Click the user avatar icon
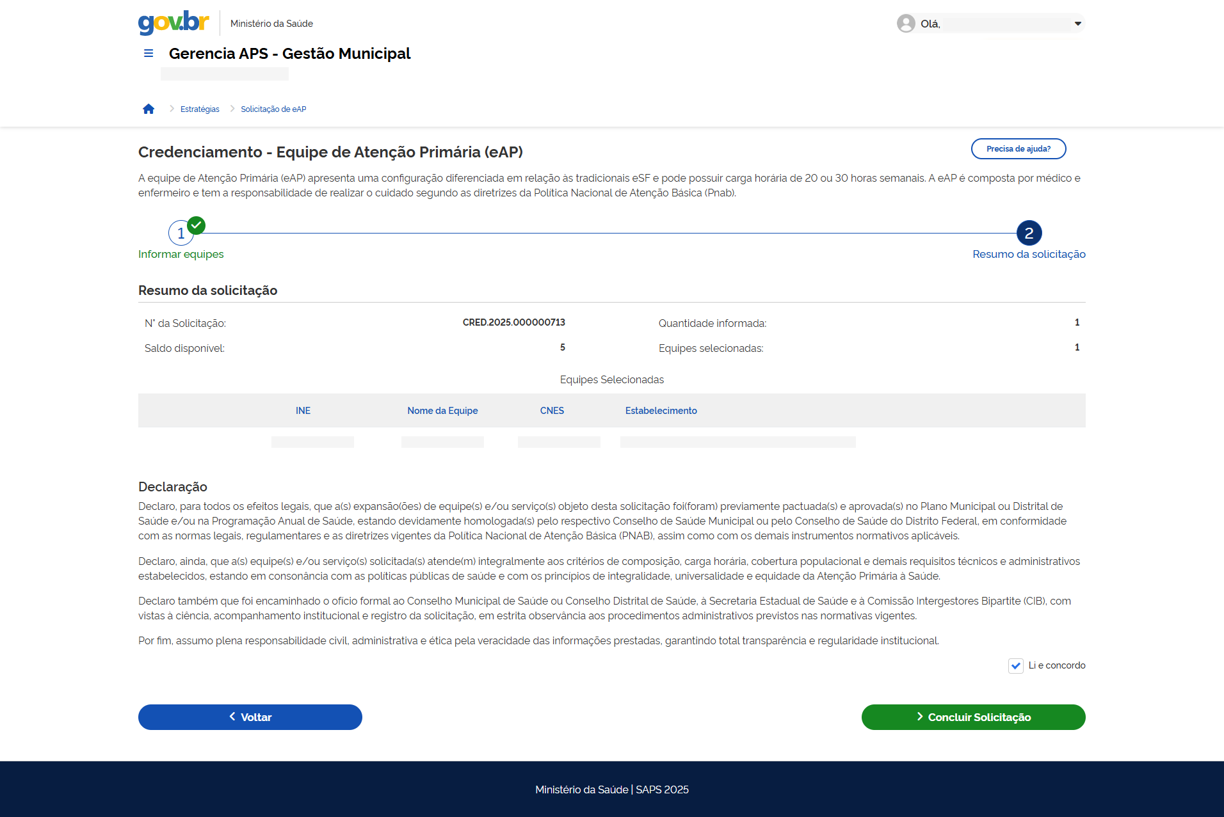This screenshot has width=1224, height=817. 905,24
